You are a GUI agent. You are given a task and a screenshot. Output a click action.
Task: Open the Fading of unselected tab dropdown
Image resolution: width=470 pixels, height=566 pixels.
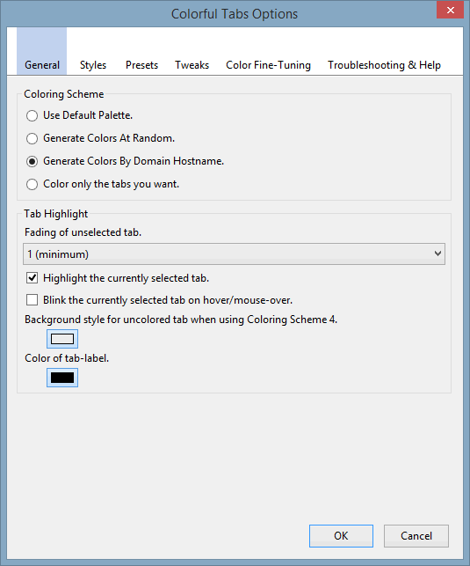(234, 254)
